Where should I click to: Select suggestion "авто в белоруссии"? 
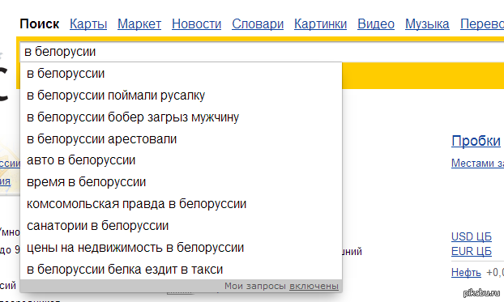coord(181,160)
